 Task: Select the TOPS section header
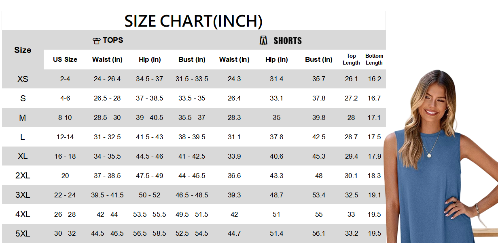click(108, 40)
